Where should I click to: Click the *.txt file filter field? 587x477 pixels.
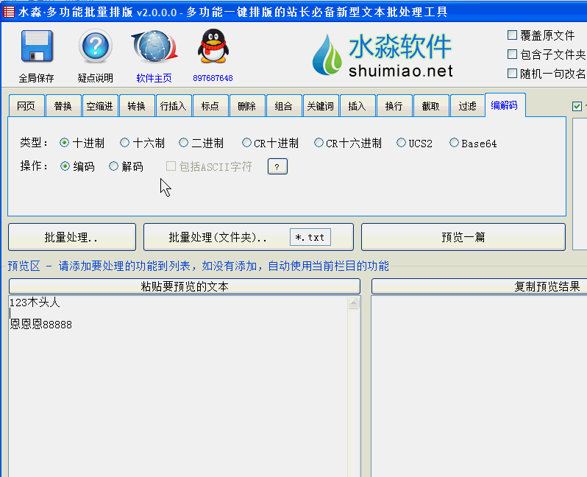(x=310, y=238)
